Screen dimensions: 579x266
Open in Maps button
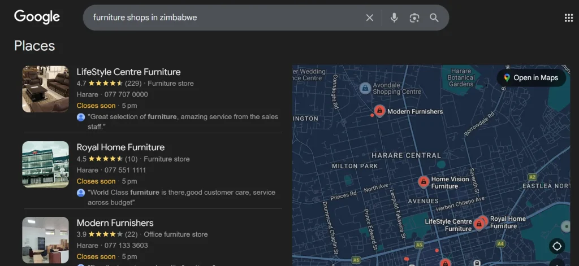pyautogui.click(x=531, y=78)
